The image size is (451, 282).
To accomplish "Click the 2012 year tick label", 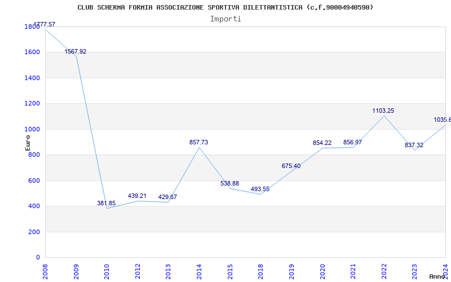I will tap(138, 272).
